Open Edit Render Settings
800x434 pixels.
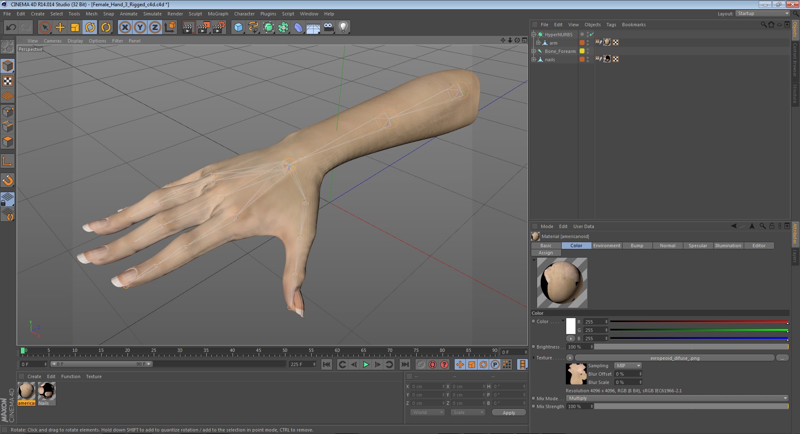coord(219,28)
